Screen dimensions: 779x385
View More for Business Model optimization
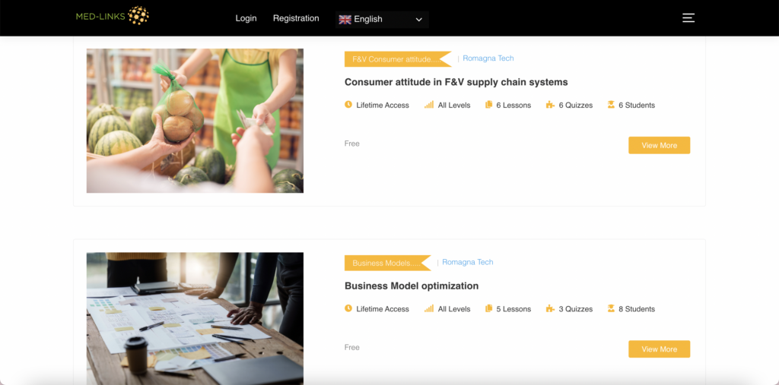click(659, 349)
